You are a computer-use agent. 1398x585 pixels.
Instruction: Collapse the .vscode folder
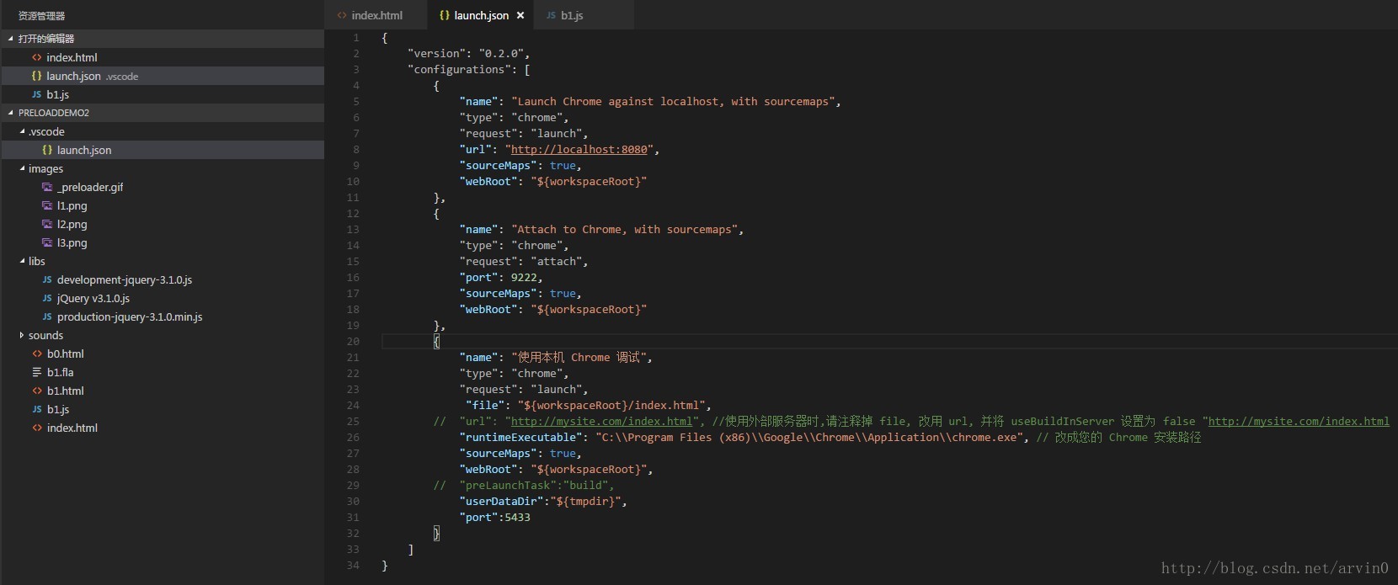click(22, 131)
